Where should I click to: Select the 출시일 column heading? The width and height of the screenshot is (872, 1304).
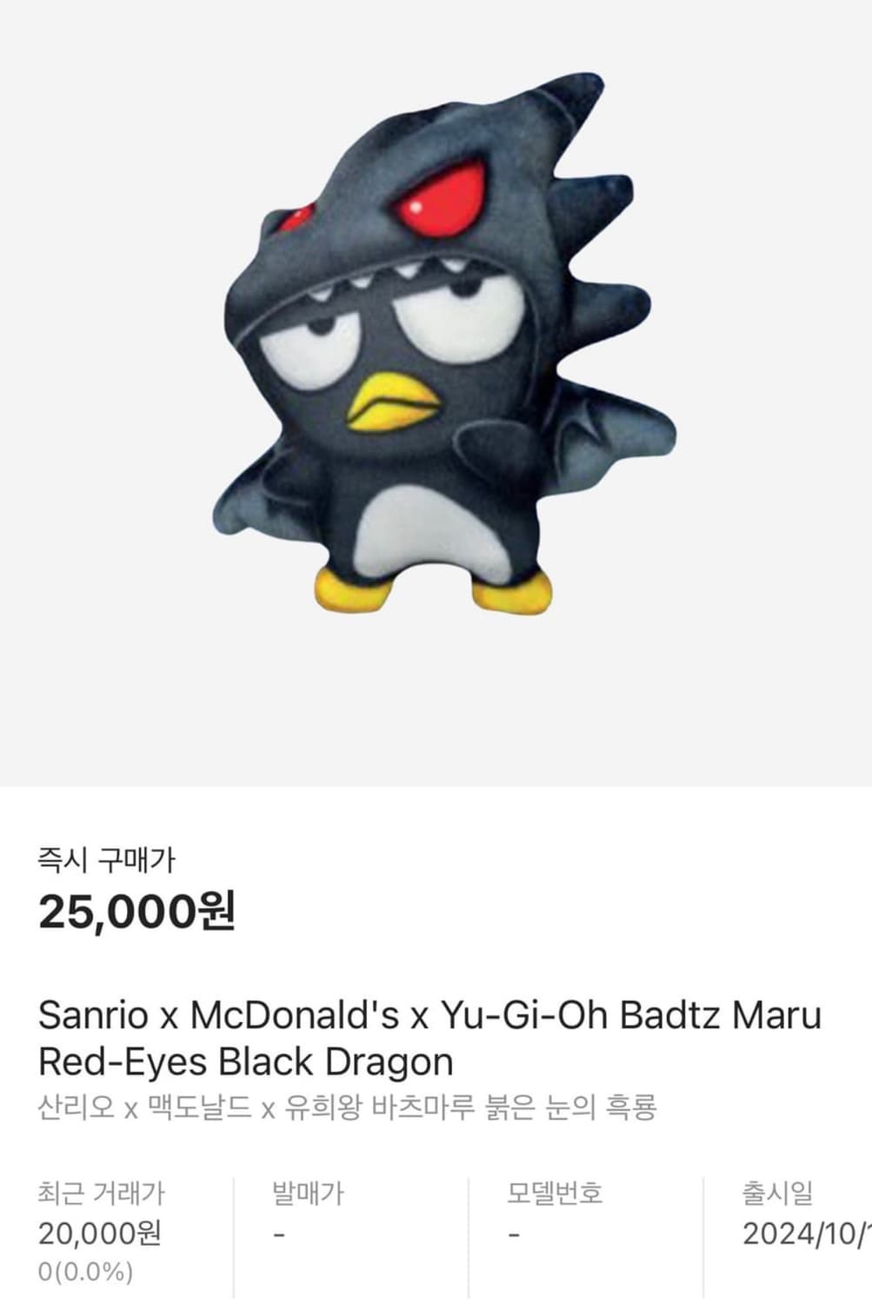click(777, 1192)
